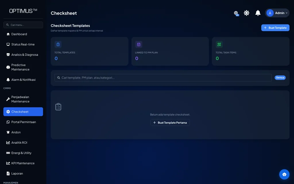Open Predictive Maintenance menu item
This screenshot has width=294, height=184.
pos(23,67)
